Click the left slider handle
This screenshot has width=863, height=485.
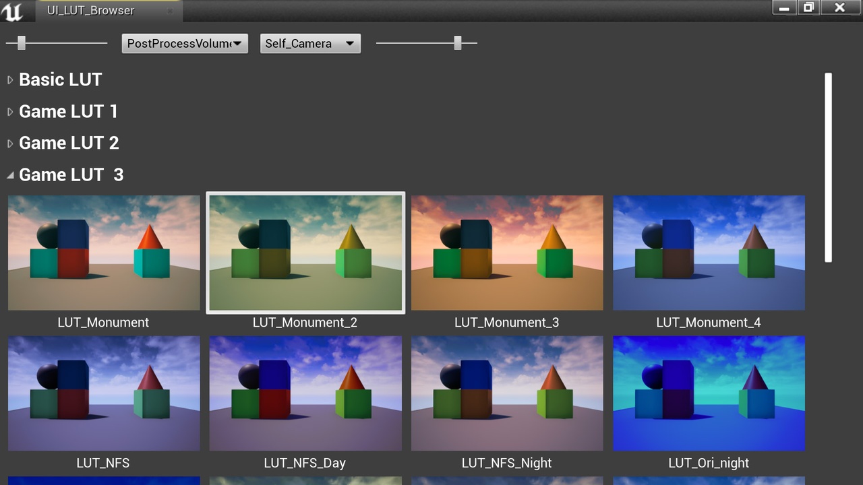pos(21,43)
